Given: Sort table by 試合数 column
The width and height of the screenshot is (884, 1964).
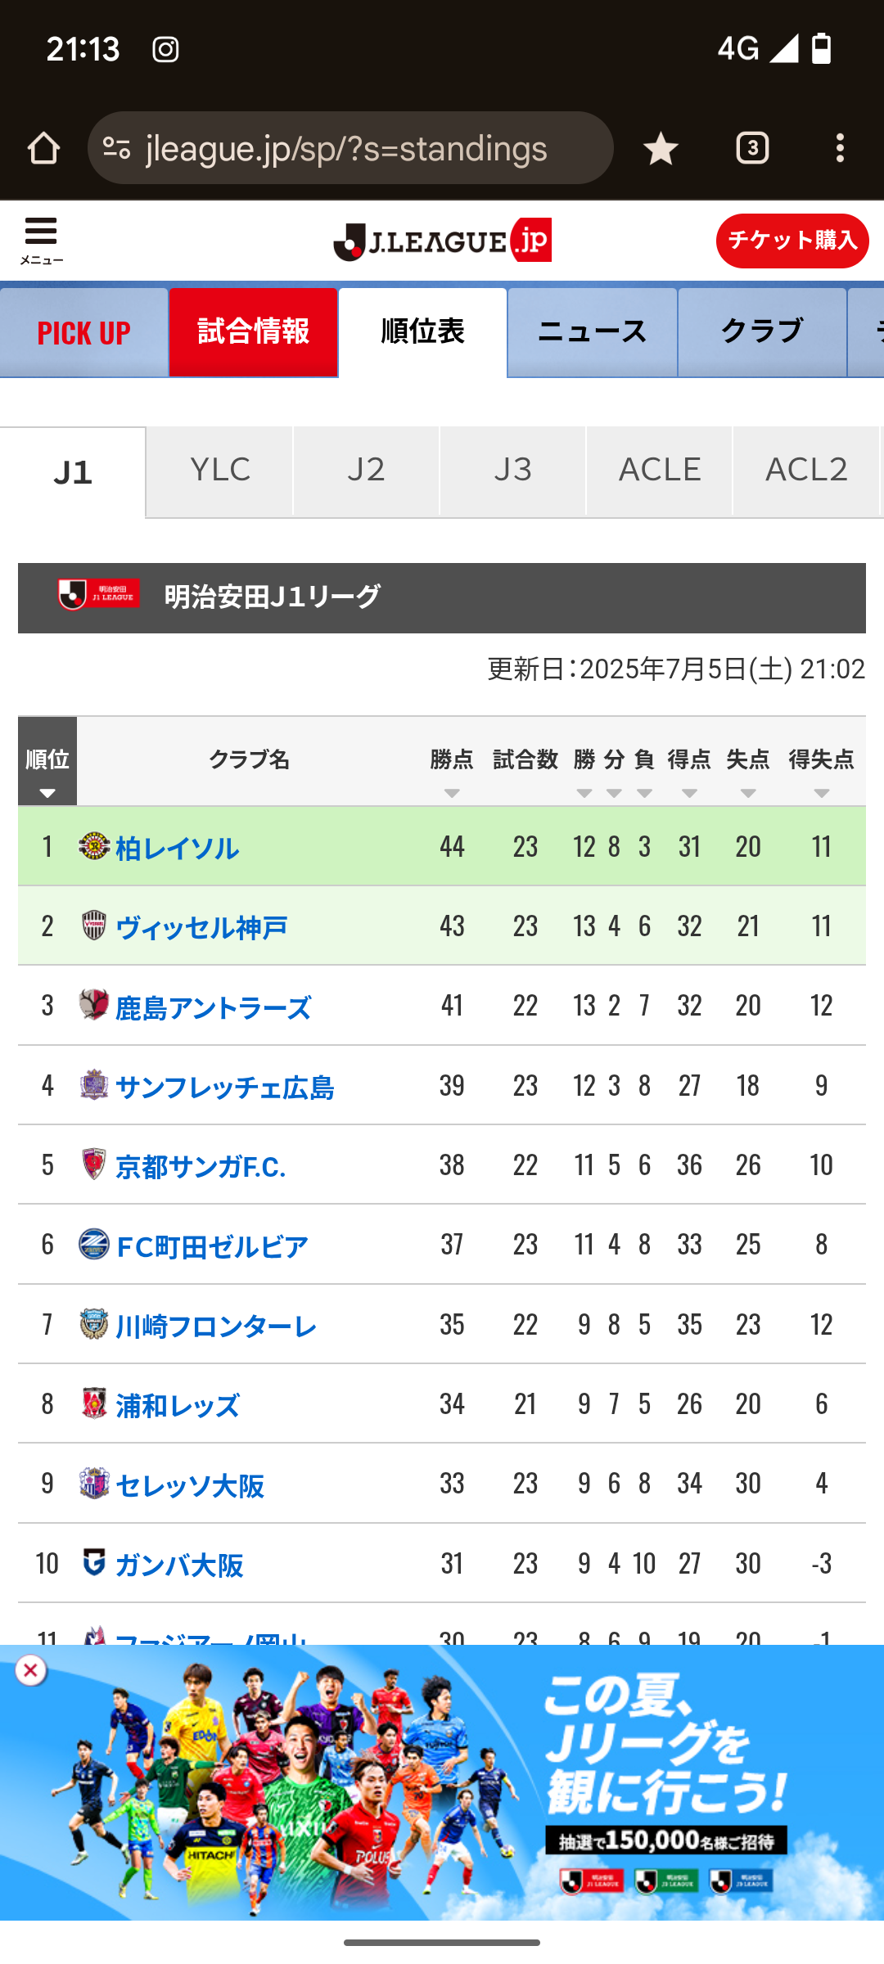Looking at the screenshot, I should [525, 761].
